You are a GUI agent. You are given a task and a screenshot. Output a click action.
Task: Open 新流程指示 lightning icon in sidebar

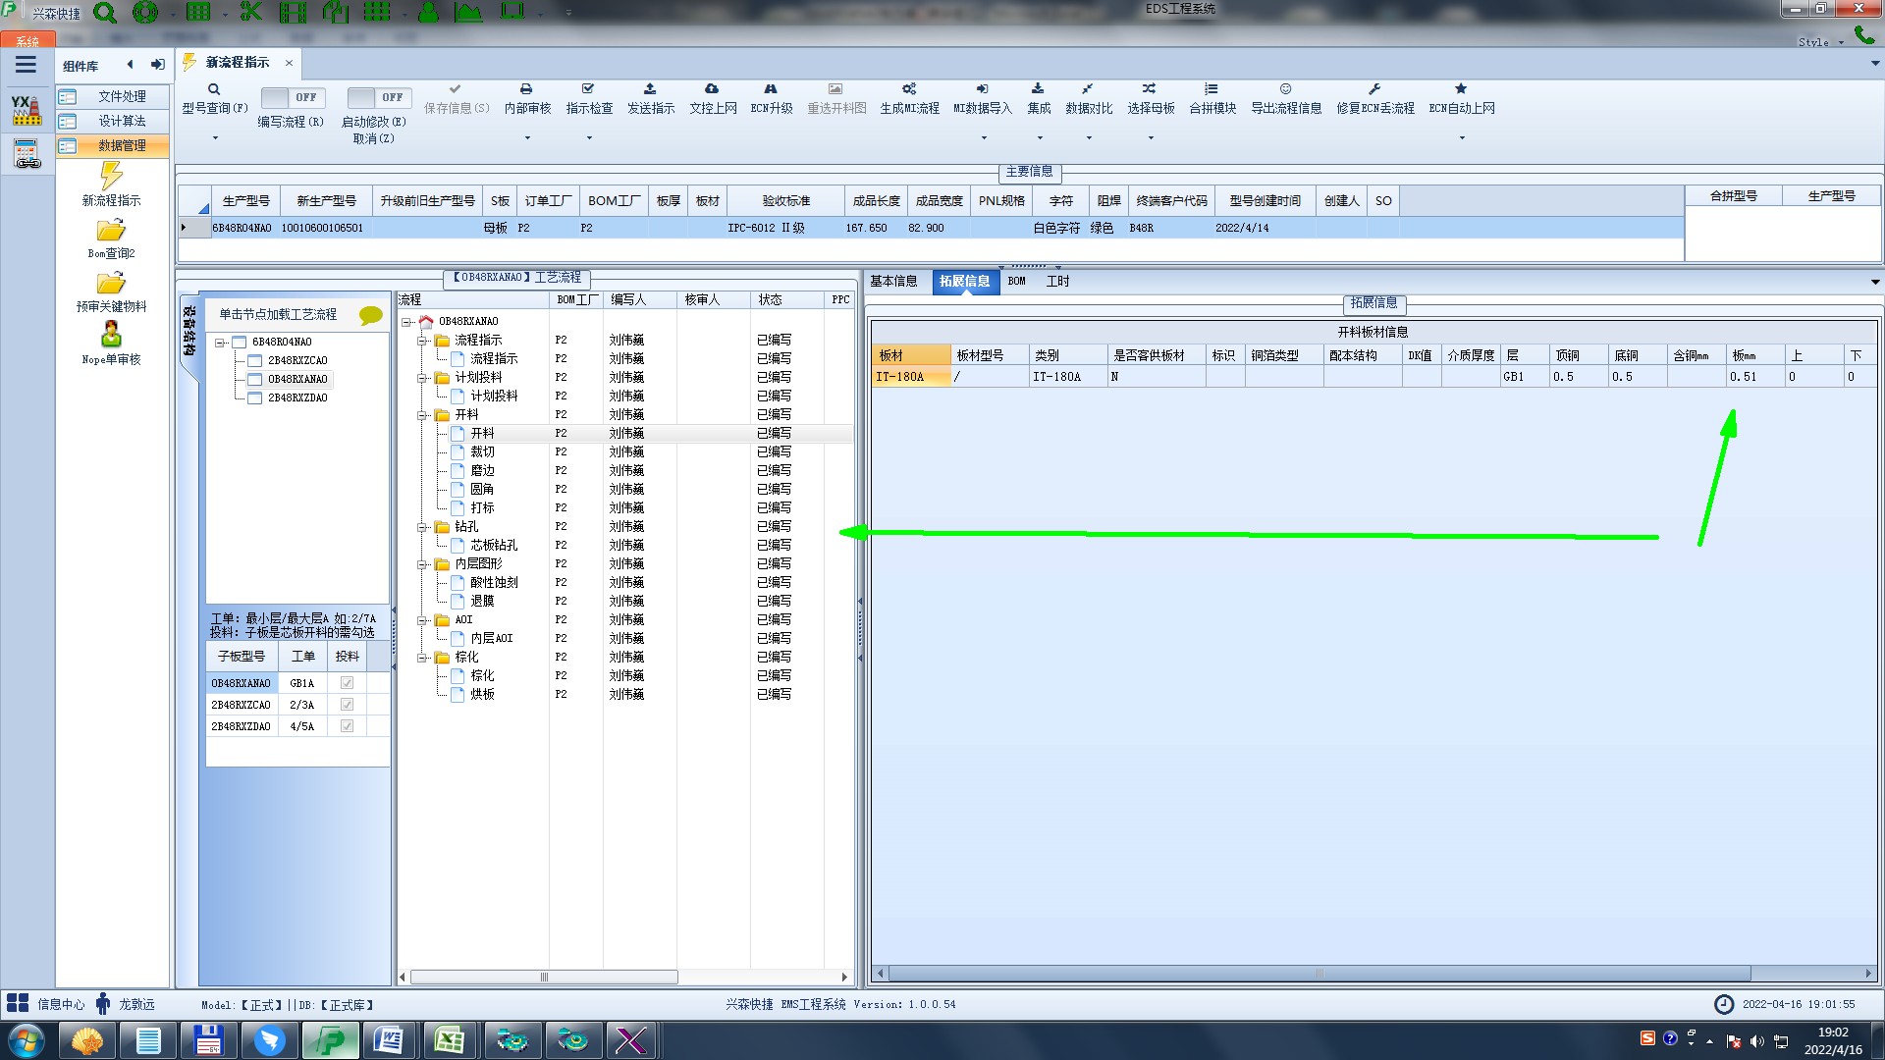[x=111, y=177]
